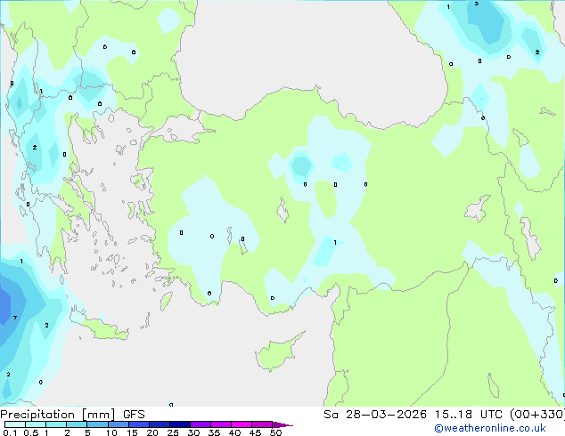Click the 'Sa 28-03-2026' date text
Screen dimensions: 565x436
(375, 415)
